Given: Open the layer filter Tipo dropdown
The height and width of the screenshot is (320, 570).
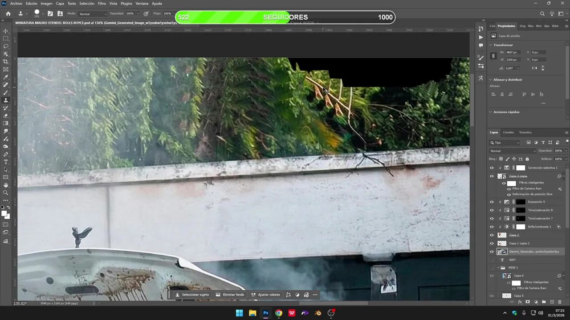Looking at the screenshot, I should point(505,143).
